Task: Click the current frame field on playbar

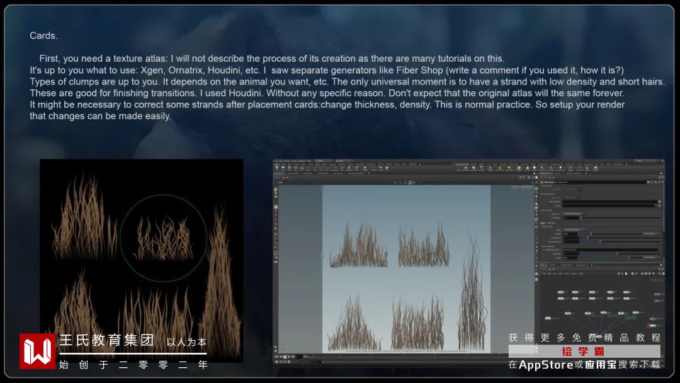Action: pos(299,357)
